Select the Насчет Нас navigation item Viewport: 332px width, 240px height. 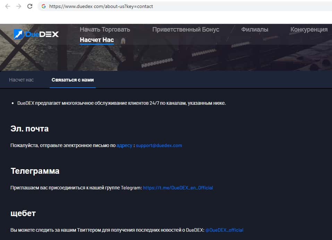[97, 40]
